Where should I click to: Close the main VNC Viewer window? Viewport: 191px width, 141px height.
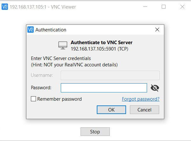(182, 7)
